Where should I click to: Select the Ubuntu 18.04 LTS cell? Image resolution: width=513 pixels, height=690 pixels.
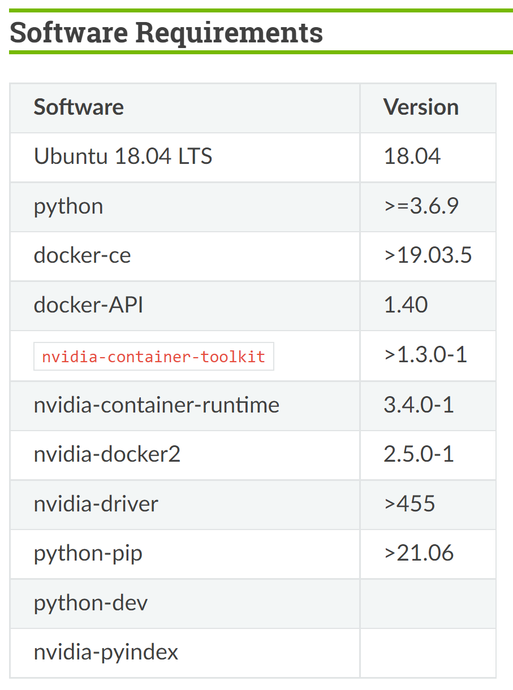coord(123,157)
